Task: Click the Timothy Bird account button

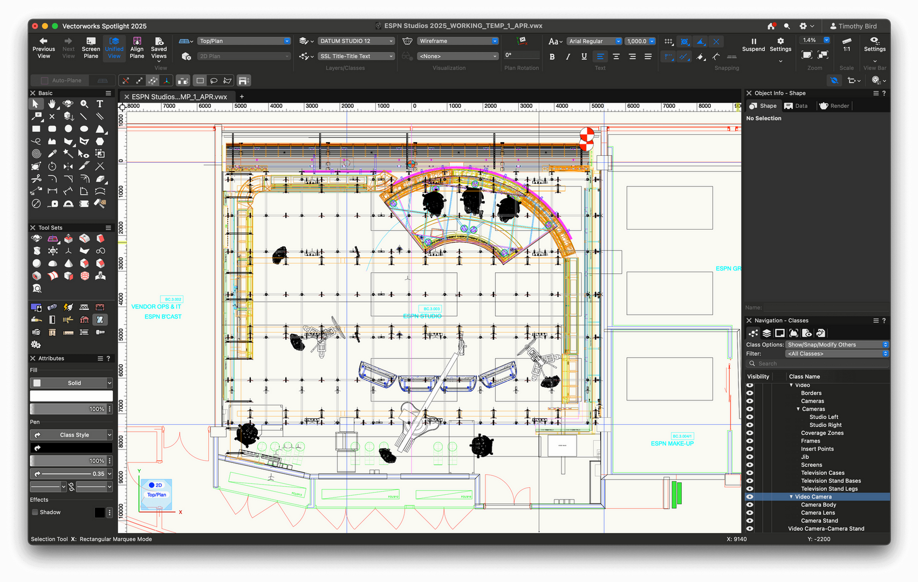Action: (x=853, y=26)
